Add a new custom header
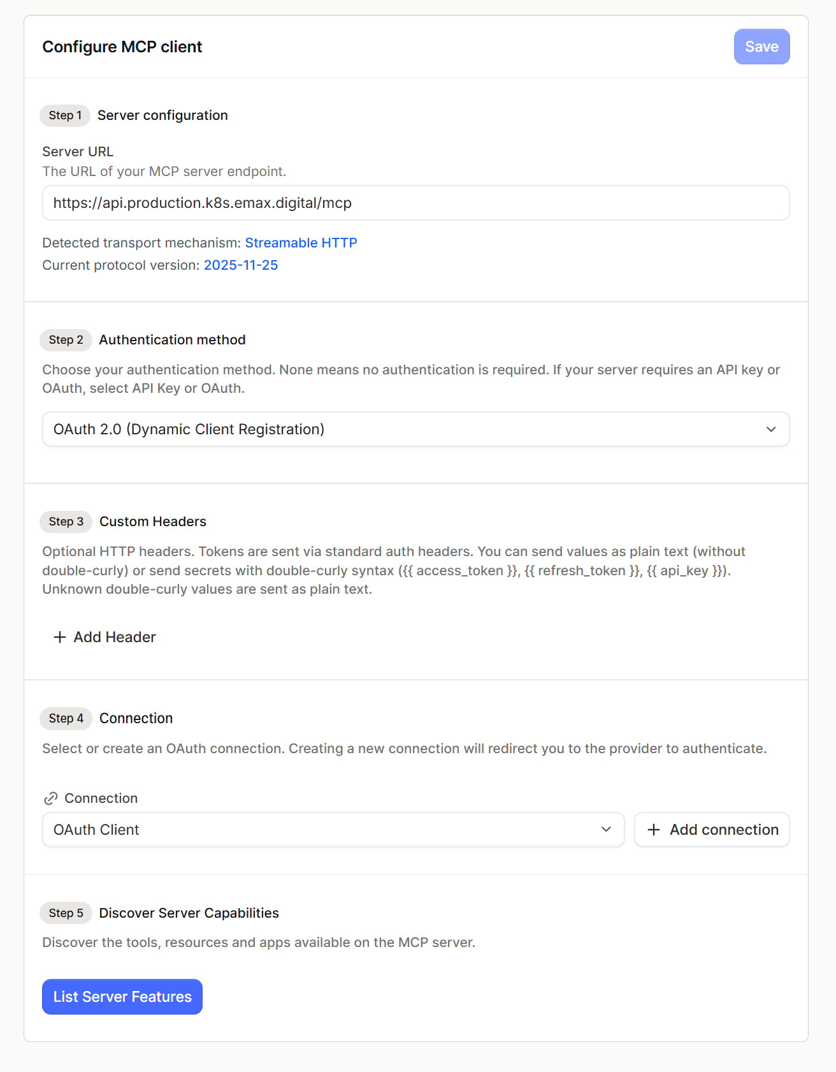The height and width of the screenshot is (1072, 836). 105,637
